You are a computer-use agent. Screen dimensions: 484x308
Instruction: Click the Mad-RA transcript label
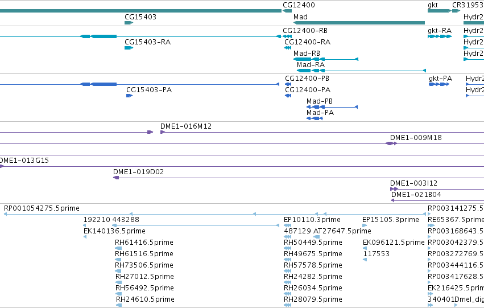point(311,65)
